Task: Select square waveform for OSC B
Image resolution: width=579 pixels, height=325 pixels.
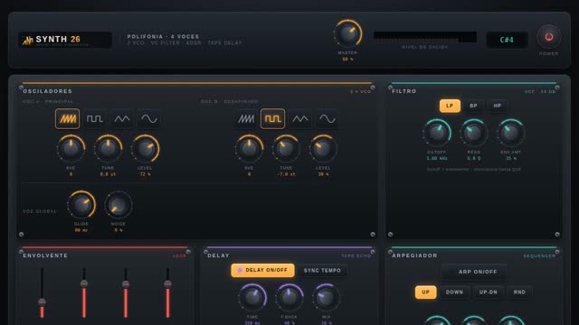Action: coord(272,118)
